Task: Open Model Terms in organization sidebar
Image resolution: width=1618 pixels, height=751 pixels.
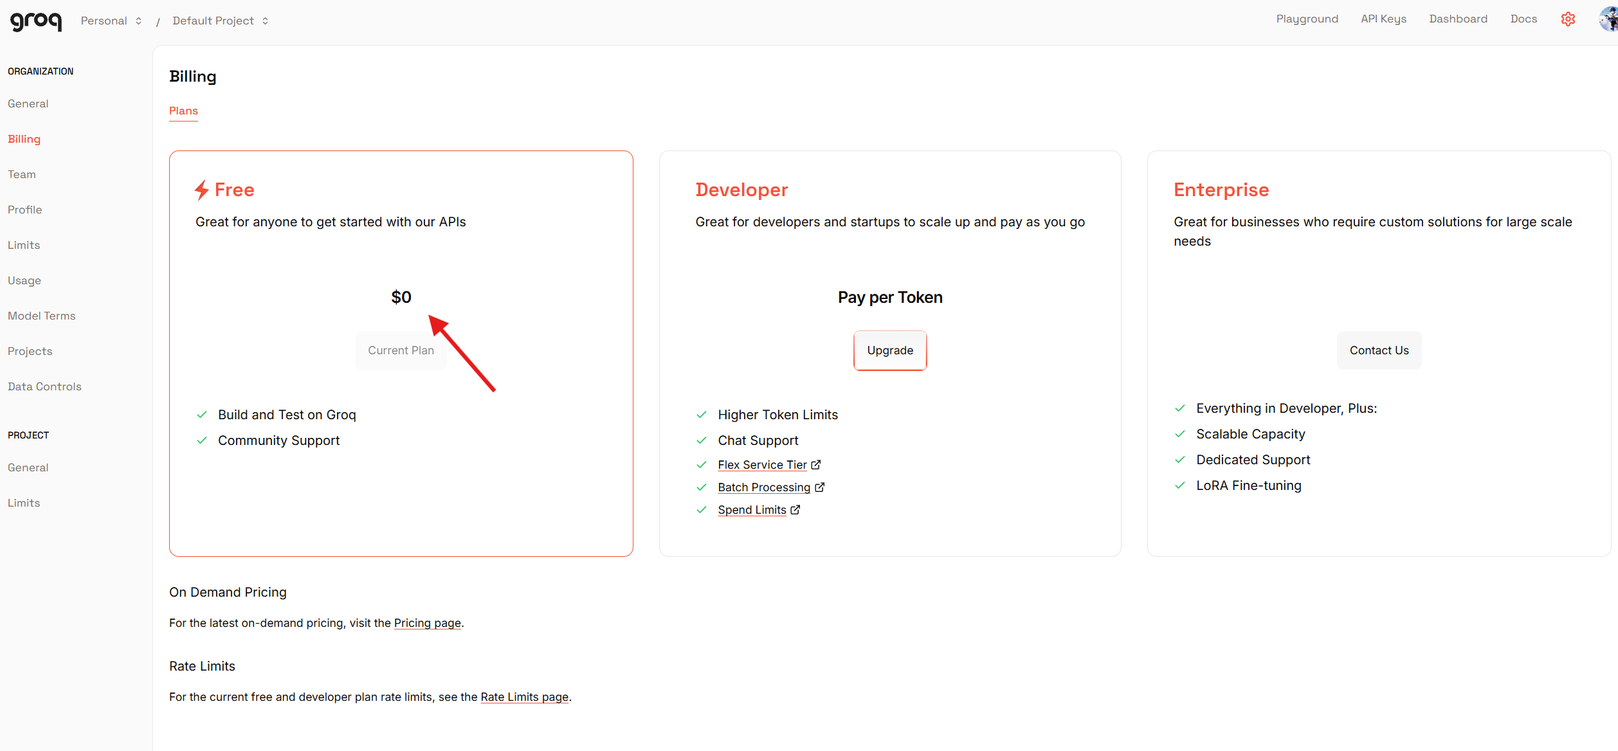Action: coord(42,316)
